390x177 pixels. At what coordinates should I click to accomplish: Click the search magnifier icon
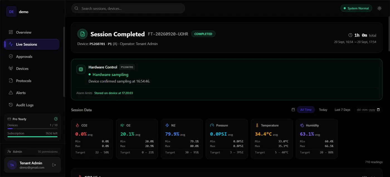76,8
